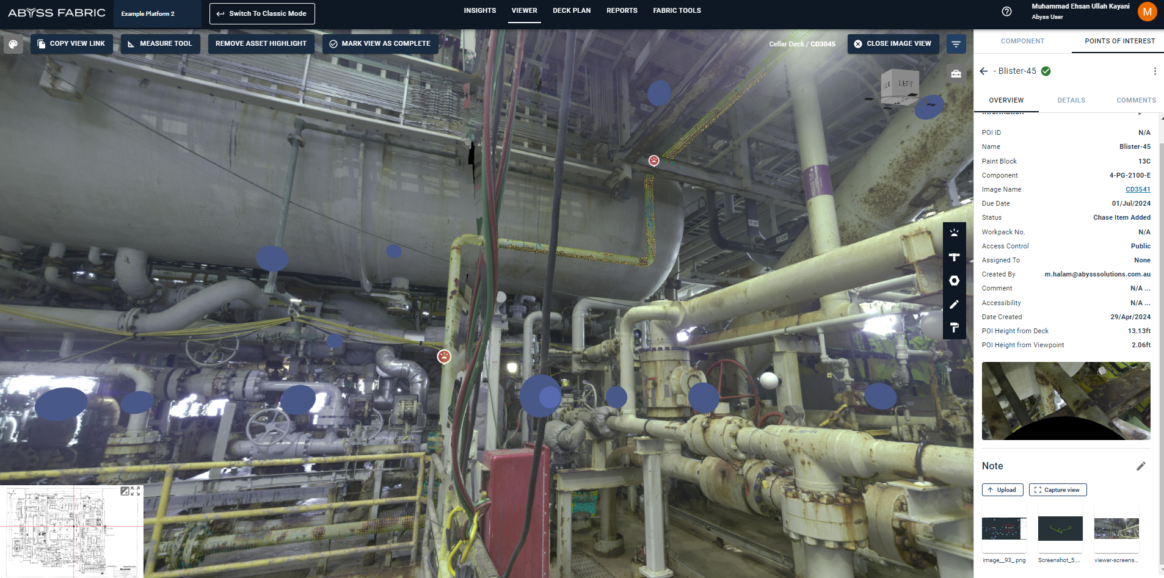1164x578 pixels.
Task: Open the color palette theme icon
Action: click(x=13, y=44)
